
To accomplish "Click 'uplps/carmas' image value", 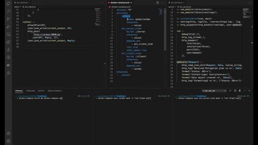I will pos(143,19).
